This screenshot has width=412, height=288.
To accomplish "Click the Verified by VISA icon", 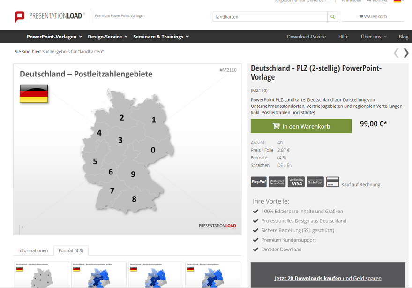I will coord(296,182).
